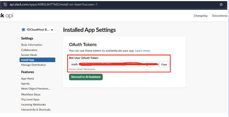The height and width of the screenshot is (117, 229).
Task: Open Interactivity & Shortcuts feature
Action: 36,110
